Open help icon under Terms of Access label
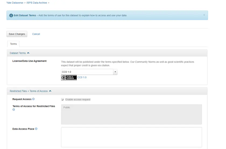The height and width of the screenshot is (149, 226). coord(14,110)
